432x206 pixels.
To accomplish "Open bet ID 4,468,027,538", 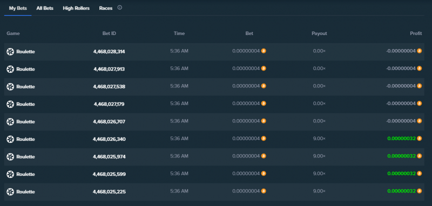I will 109,87.
